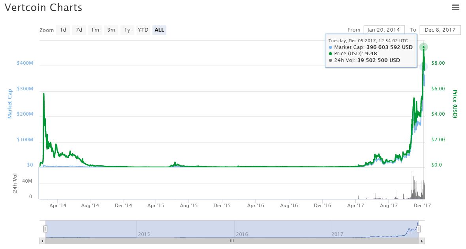Click the tooltip date and time header
The image size is (466, 249).
368,41
